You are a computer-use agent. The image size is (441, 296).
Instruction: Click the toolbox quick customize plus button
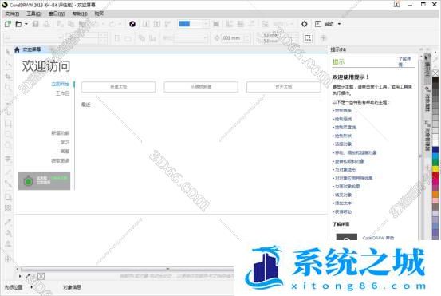coord(8,259)
